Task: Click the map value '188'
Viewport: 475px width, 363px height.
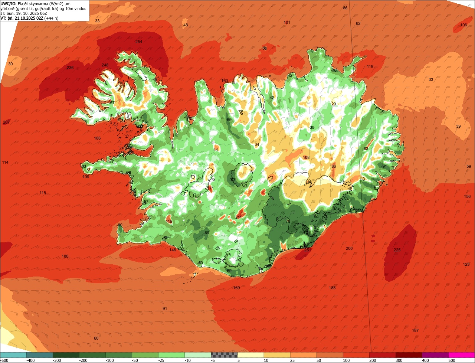Action: click(332, 288)
